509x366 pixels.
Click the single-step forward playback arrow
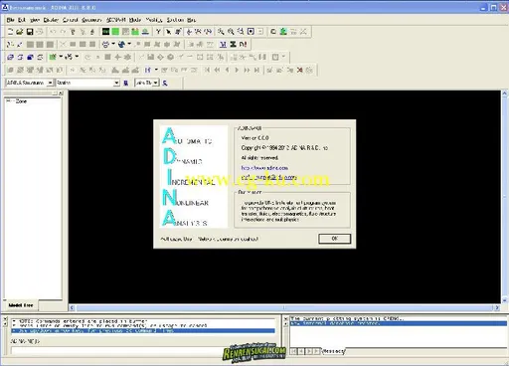[237, 70]
